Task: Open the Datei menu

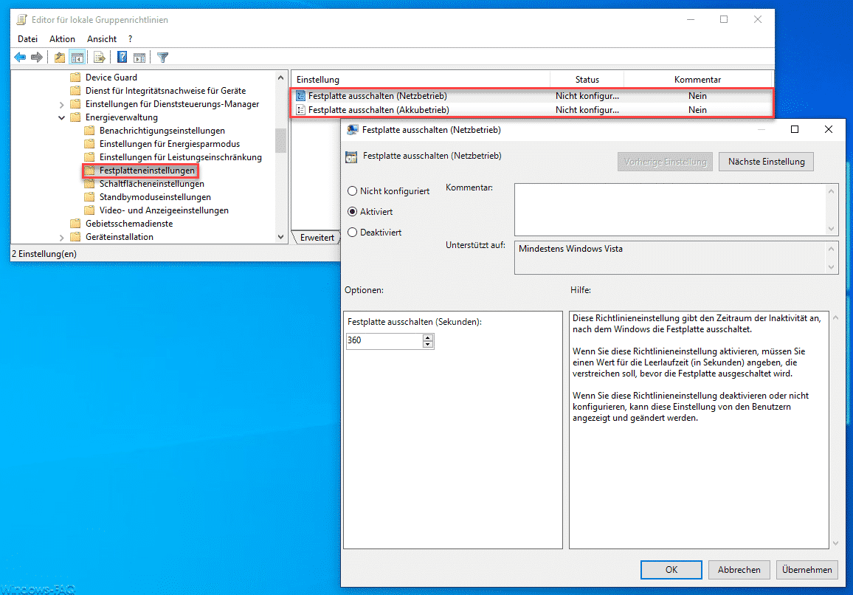Action: click(x=28, y=39)
